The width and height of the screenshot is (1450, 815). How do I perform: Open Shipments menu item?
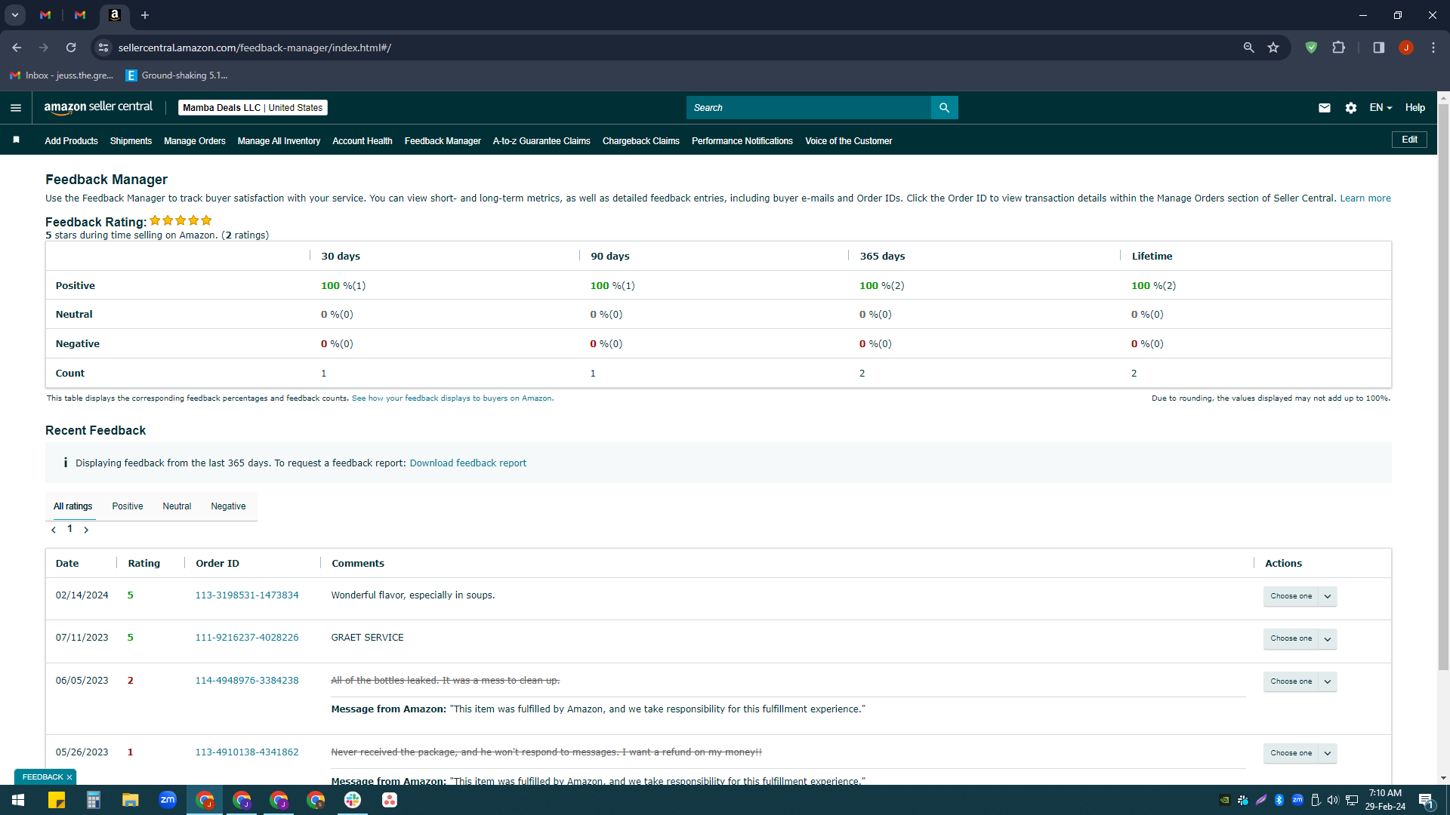(131, 141)
